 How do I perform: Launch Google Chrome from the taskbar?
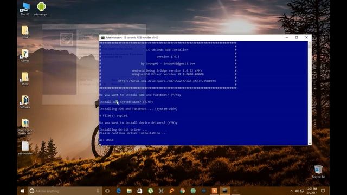click(x=182, y=191)
